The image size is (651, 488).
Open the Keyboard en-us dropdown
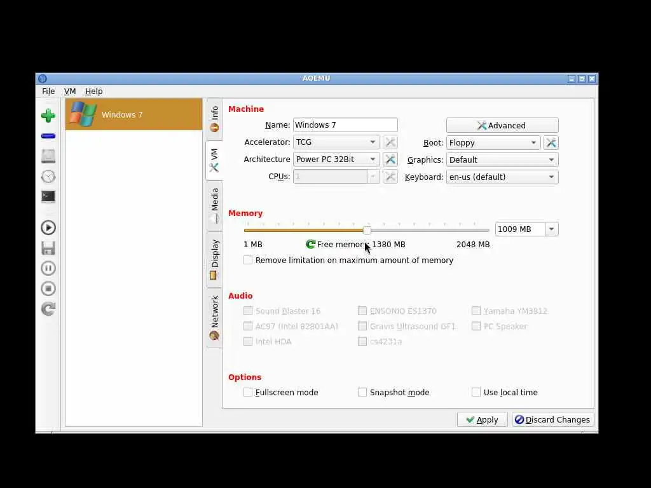point(502,177)
